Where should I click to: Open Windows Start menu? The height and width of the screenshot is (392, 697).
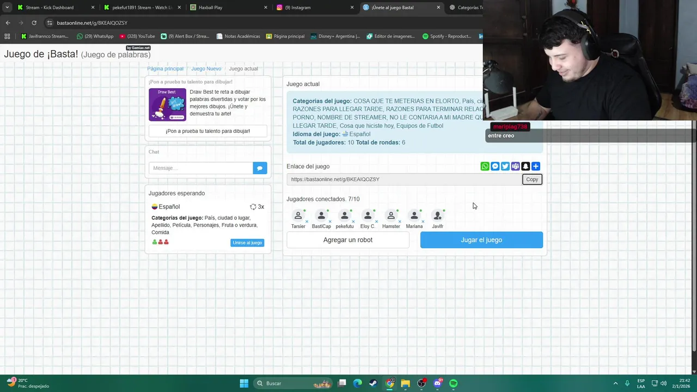[244, 383]
